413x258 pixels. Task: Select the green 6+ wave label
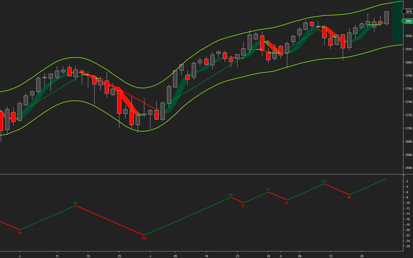[324, 182]
